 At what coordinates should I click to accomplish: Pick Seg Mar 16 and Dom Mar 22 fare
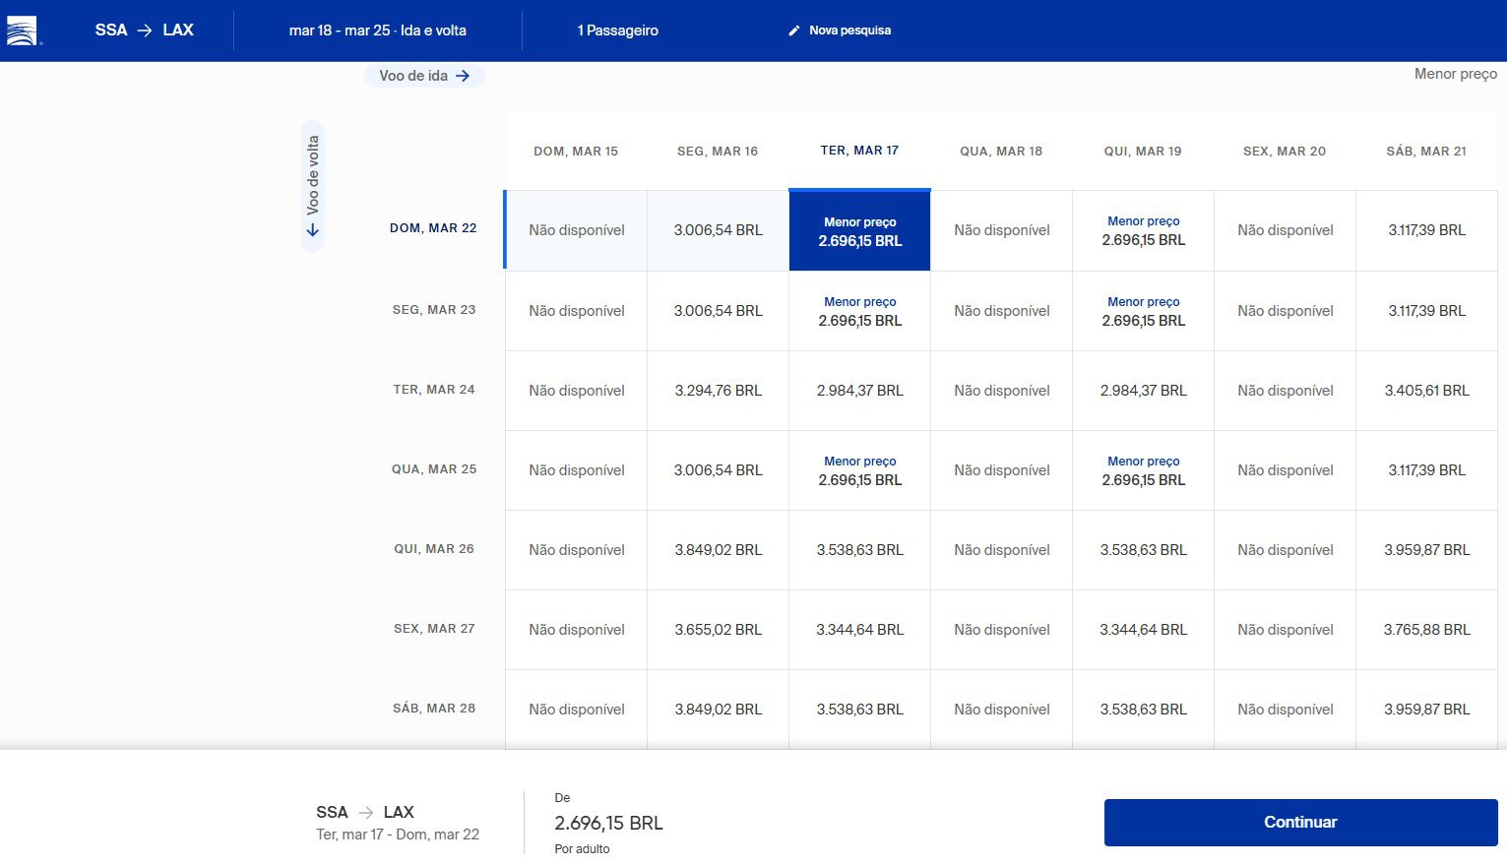[718, 230]
